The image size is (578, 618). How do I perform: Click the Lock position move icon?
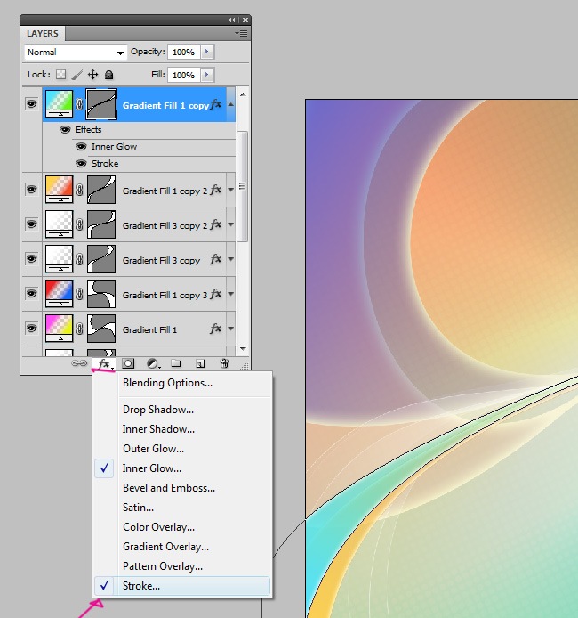coord(92,75)
